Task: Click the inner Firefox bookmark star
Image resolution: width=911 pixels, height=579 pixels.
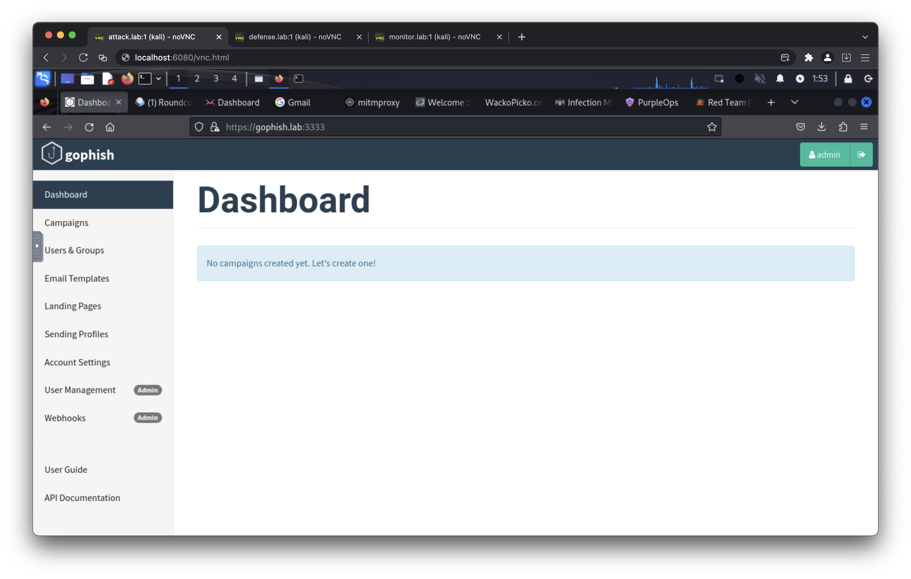Action: (x=712, y=127)
